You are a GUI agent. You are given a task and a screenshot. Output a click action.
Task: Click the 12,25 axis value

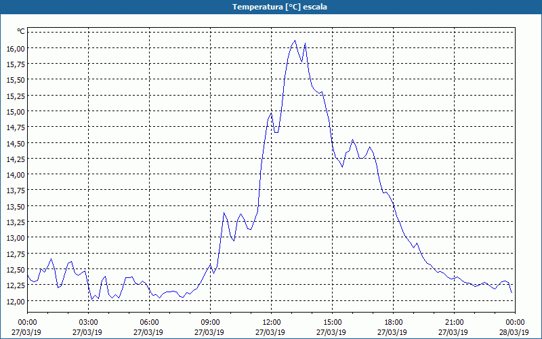tap(16, 285)
